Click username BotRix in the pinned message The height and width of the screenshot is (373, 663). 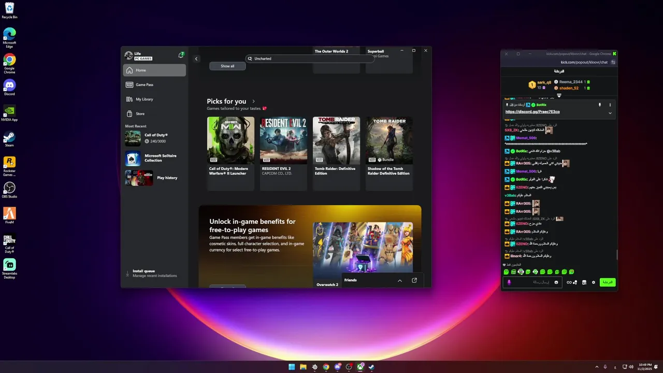(x=541, y=105)
